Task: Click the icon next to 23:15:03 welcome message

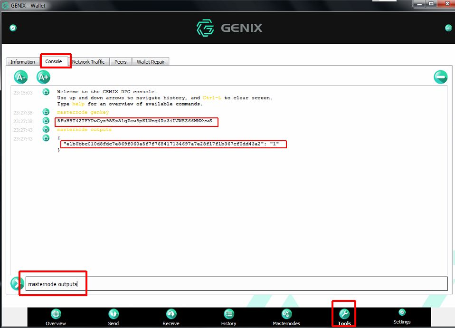Action: coord(46,92)
